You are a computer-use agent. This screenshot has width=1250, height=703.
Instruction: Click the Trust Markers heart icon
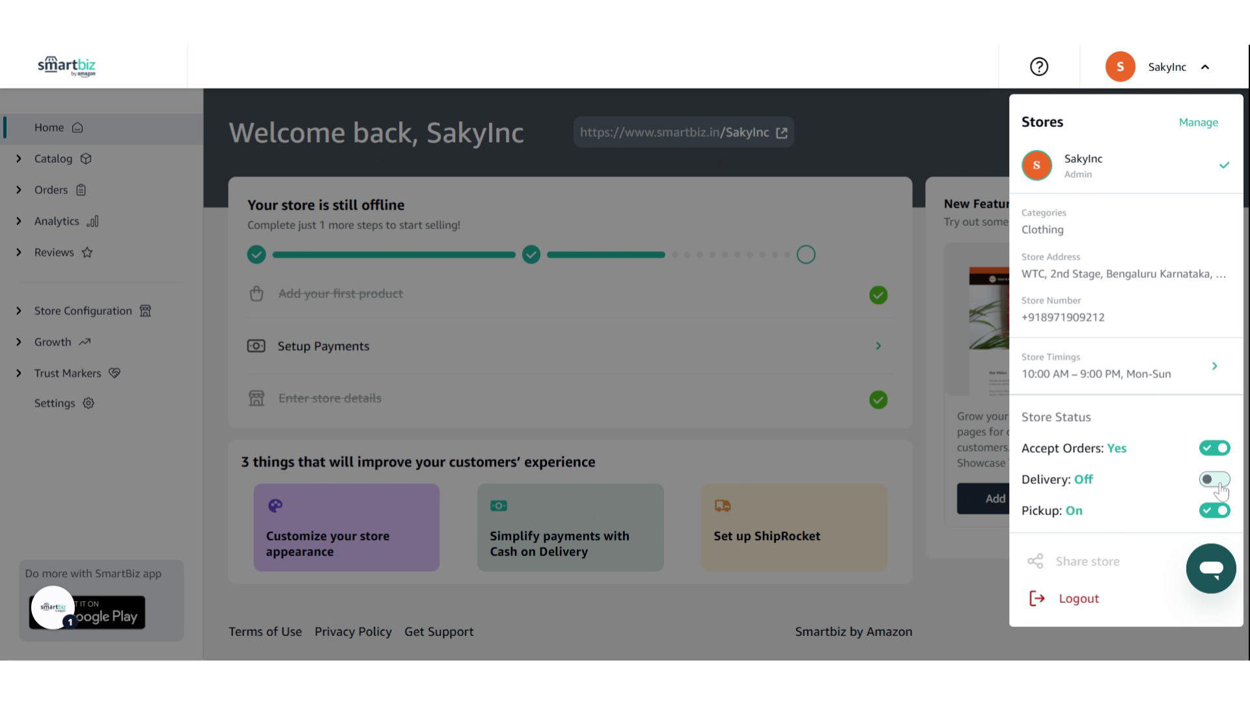[115, 373]
